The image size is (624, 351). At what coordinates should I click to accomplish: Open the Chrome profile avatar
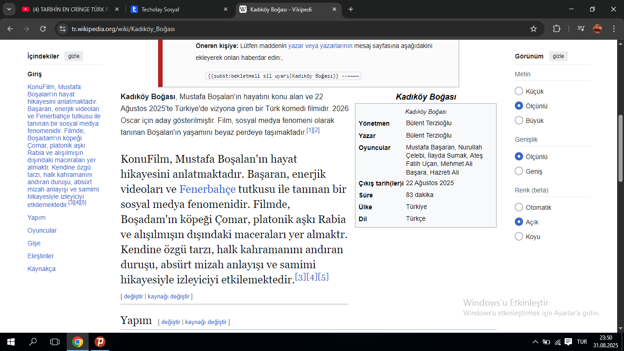598,29
